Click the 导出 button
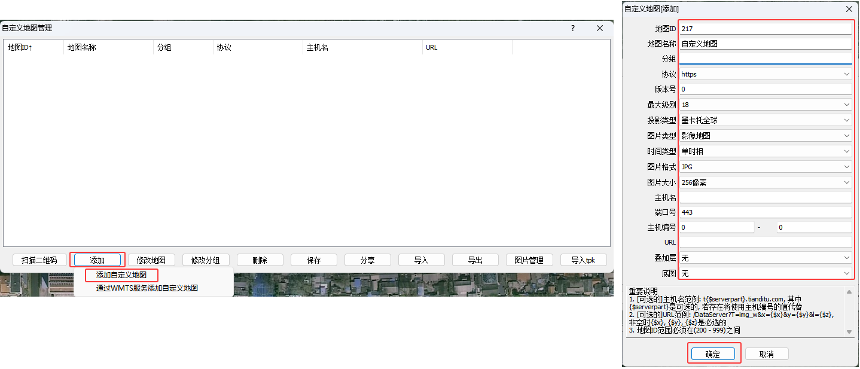Image resolution: width=860 pixels, height=369 pixels. [x=475, y=260]
